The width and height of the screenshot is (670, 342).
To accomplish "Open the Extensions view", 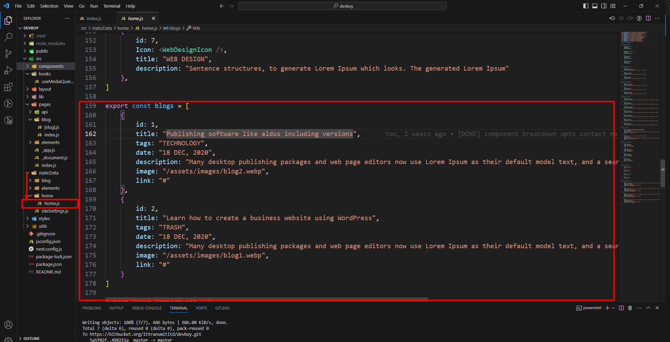I will coord(8,87).
